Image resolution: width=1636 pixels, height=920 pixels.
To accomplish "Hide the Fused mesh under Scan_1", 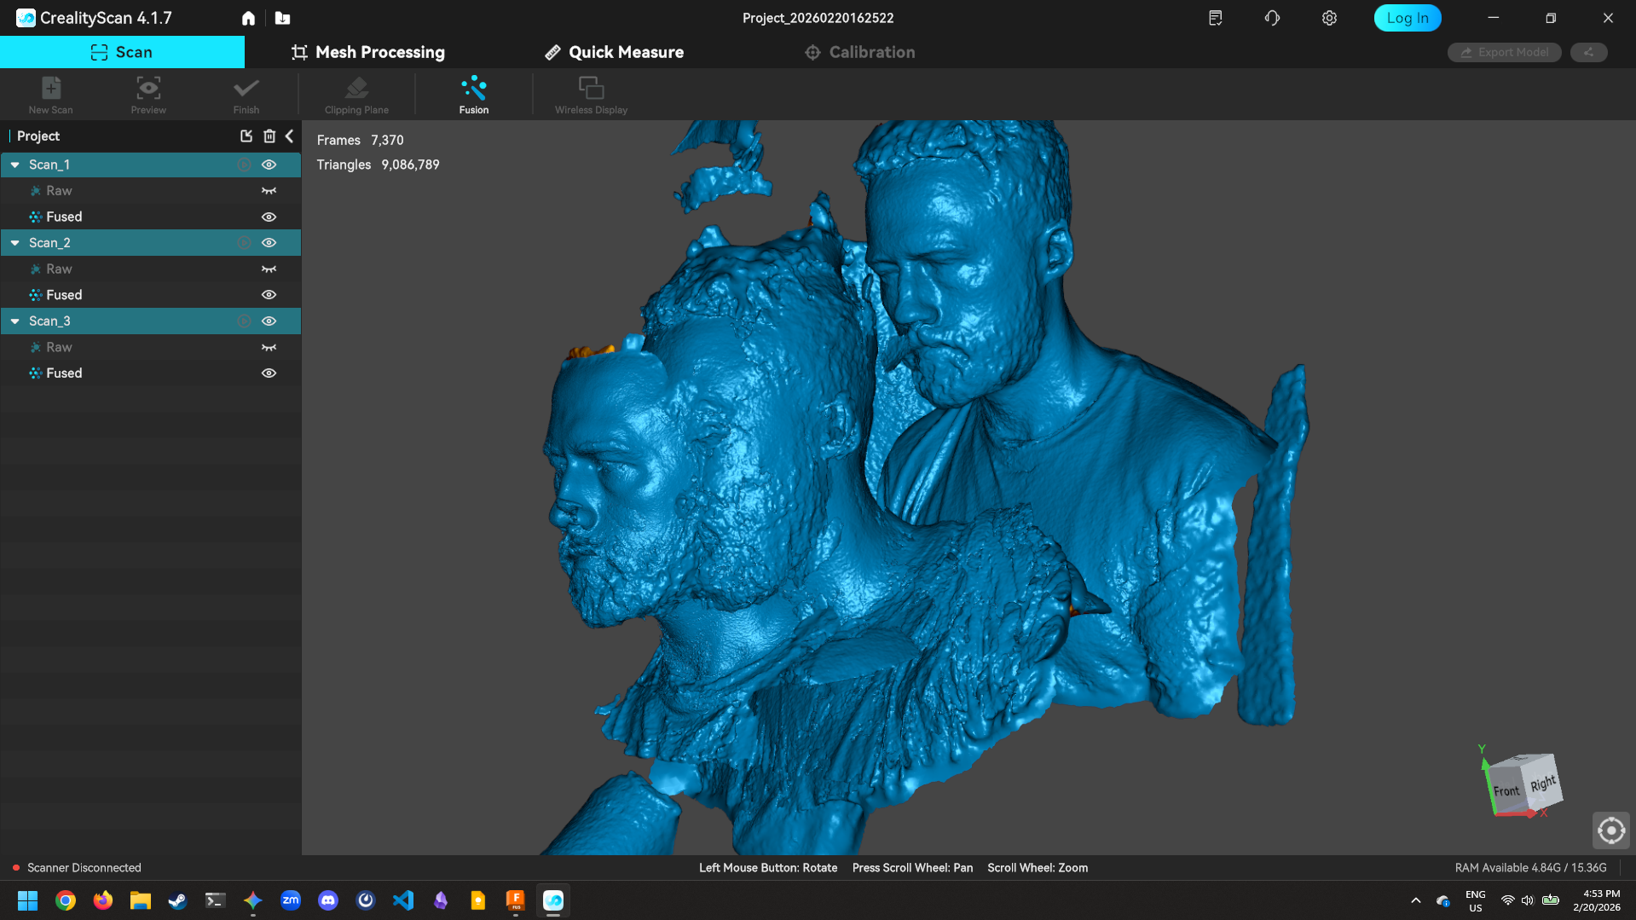I will tap(269, 217).
